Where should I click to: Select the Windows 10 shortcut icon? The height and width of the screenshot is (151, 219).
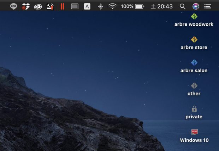194,132
